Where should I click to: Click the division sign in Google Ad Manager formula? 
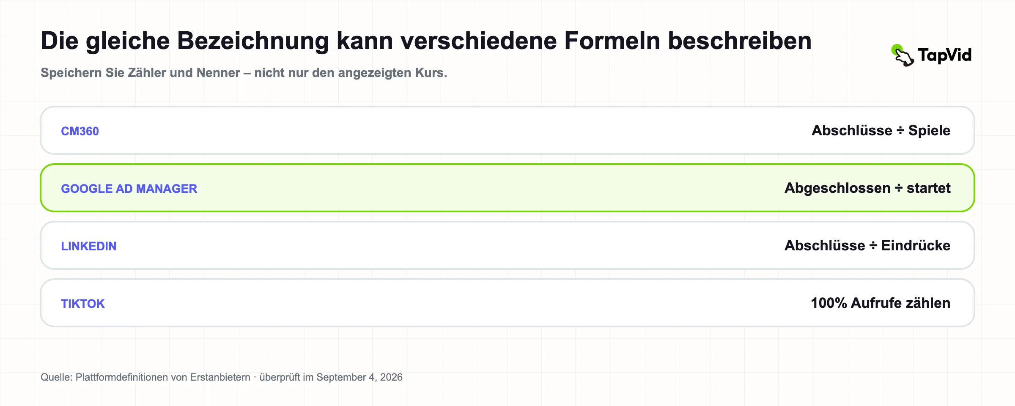[x=899, y=188]
